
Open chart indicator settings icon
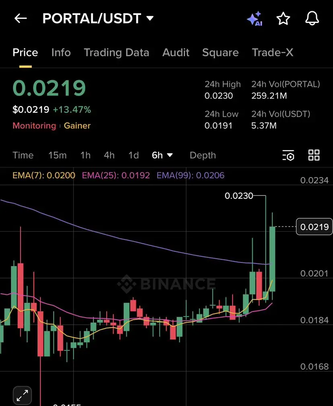[288, 155]
